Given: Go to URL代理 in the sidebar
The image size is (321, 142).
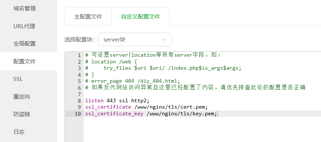Looking at the screenshot, I should (24, 26).
